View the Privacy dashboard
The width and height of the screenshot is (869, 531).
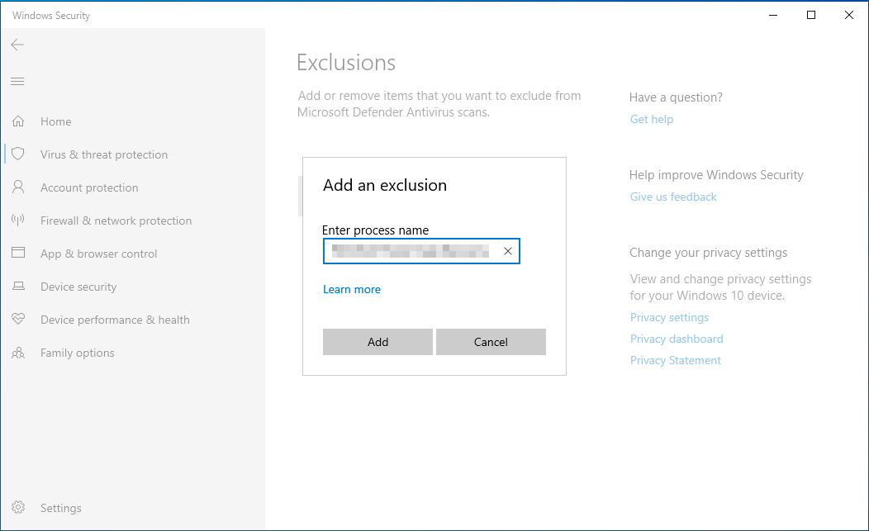(x=676, y=339)
